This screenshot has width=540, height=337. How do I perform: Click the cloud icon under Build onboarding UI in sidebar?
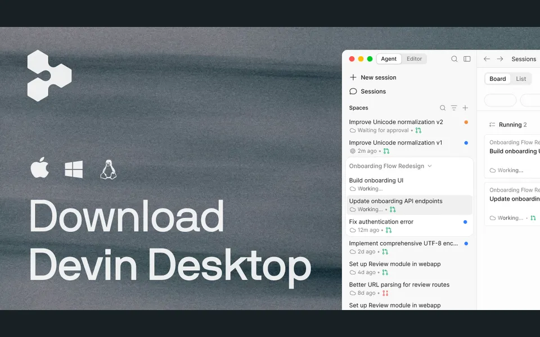pos(353,189)
